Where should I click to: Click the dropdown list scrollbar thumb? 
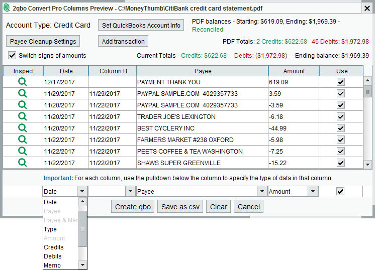pyautogui.click(x=82, y=229)
